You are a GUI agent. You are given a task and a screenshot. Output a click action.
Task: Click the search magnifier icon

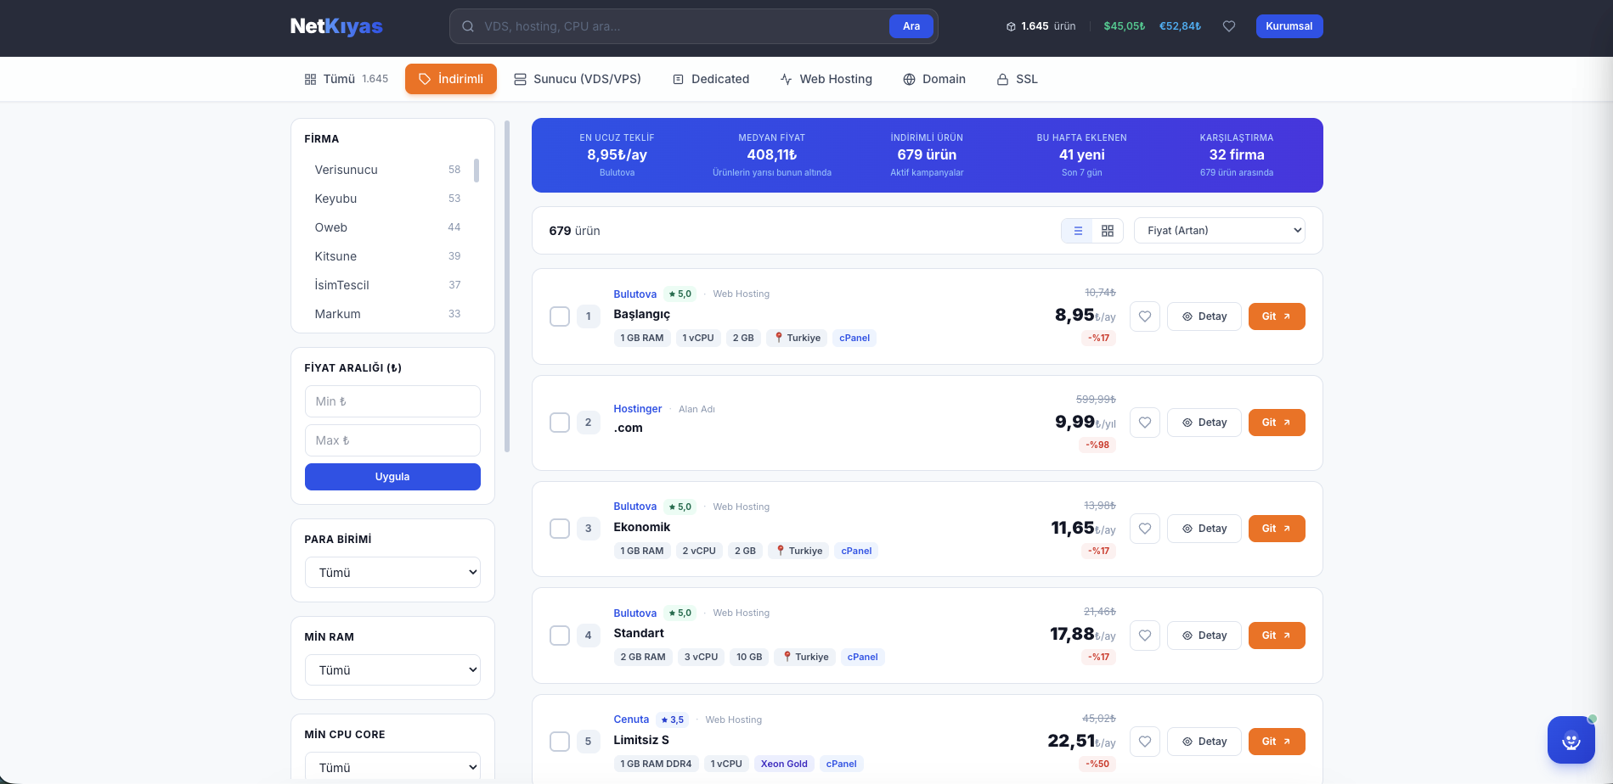[468, 26]
